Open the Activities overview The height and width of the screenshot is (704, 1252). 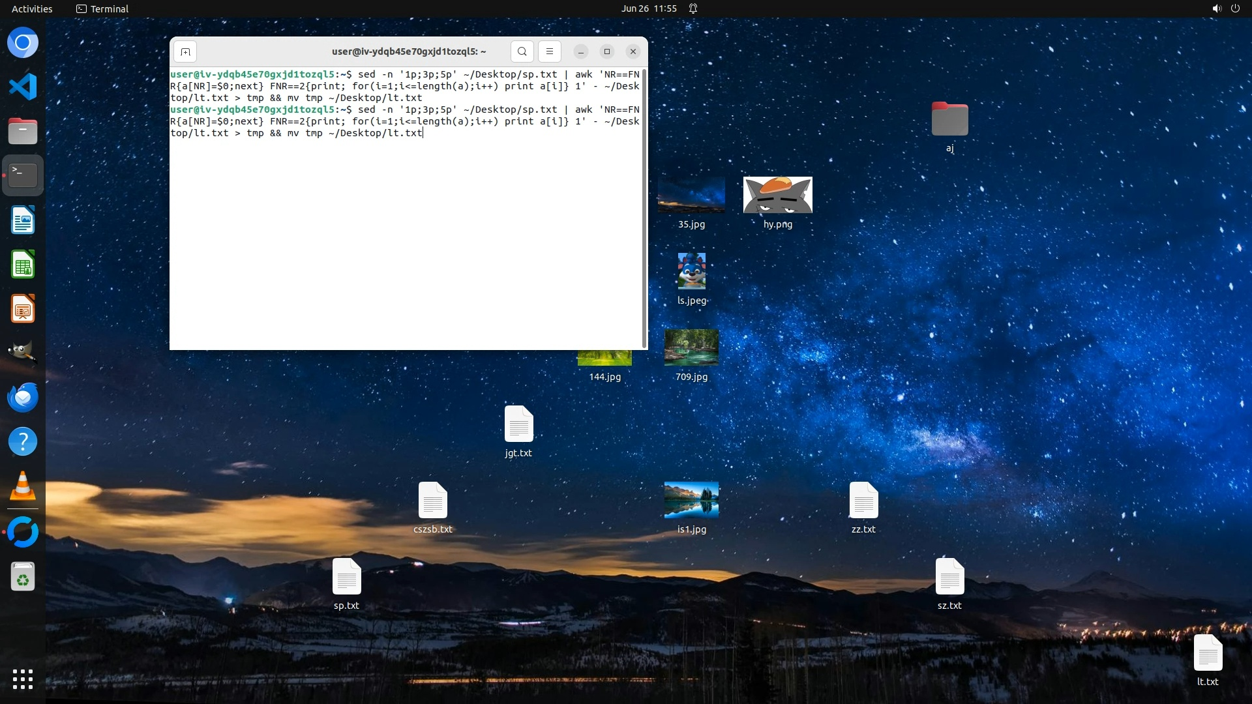(32, 8)
